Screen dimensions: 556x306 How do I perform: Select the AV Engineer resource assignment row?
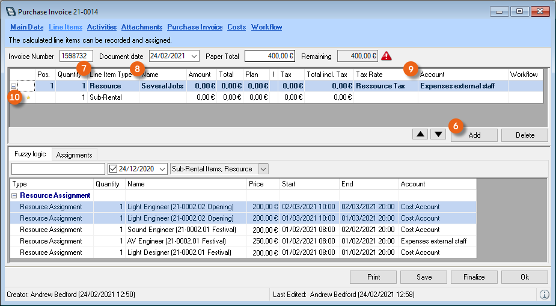pyautogui.click(x=180, y=241)
